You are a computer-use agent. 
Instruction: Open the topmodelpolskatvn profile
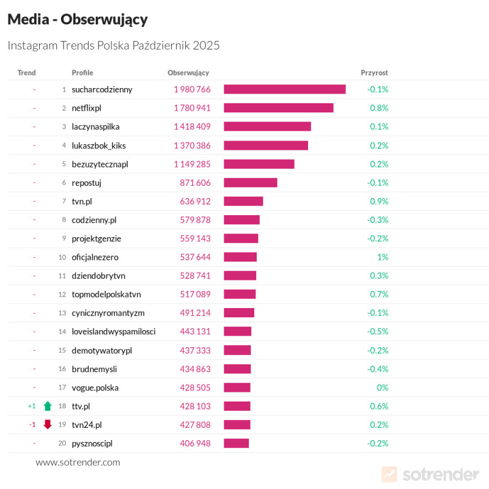(x=106, y=294)
